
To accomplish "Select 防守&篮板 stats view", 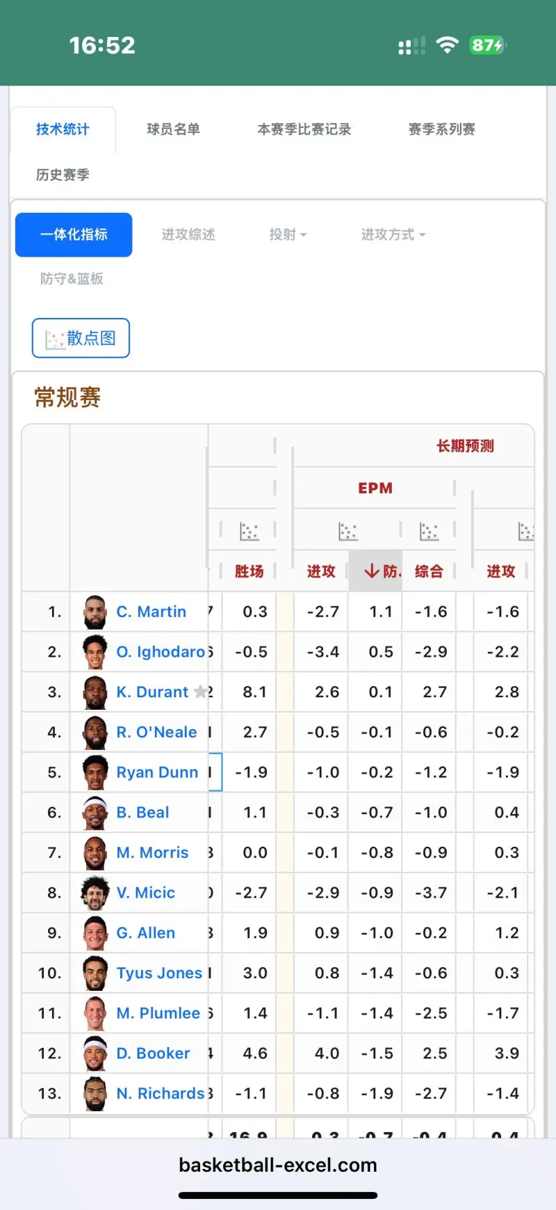I will click(72, 278).
